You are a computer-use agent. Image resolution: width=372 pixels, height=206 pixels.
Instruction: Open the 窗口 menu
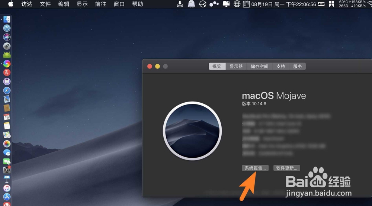(x=119, y=4)
